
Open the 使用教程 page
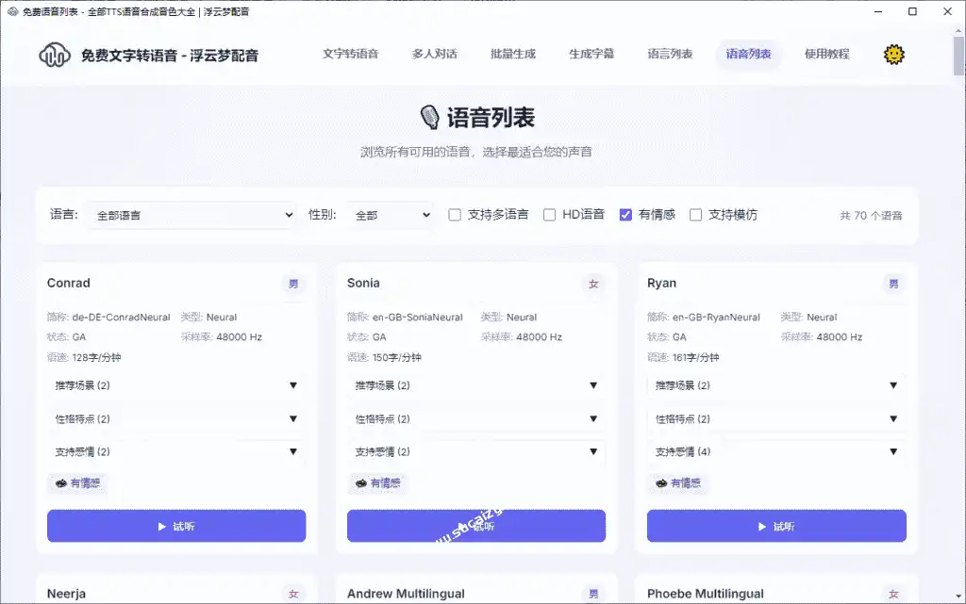click(x=826, y=54)
